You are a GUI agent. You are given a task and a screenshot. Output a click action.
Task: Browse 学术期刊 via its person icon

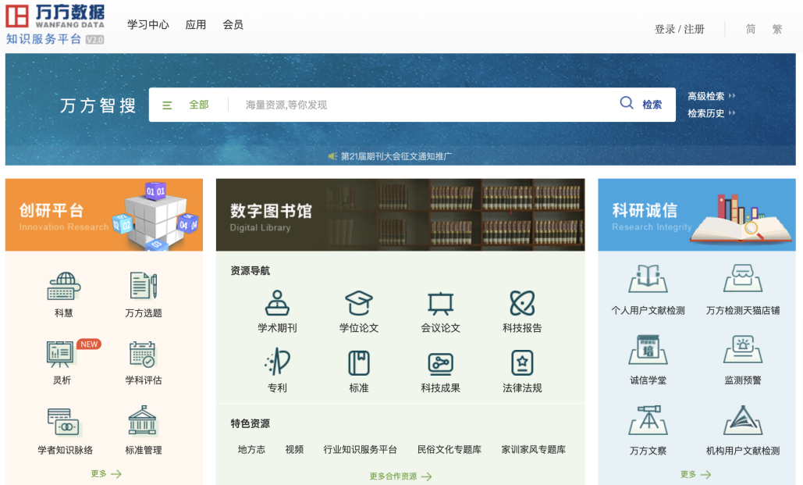277,303
